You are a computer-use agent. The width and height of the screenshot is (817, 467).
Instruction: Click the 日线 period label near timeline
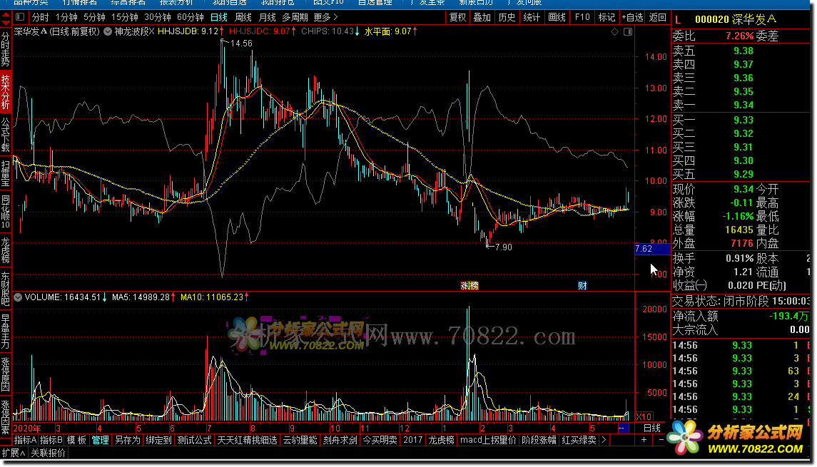[x=652, y=428]
